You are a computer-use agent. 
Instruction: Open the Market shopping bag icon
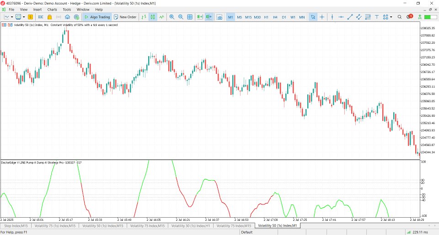pos(49,17)
